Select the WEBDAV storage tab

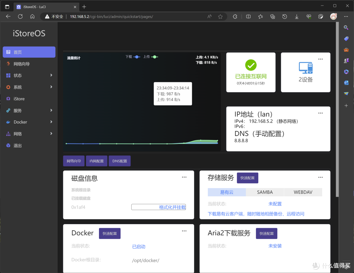(303, 192)
